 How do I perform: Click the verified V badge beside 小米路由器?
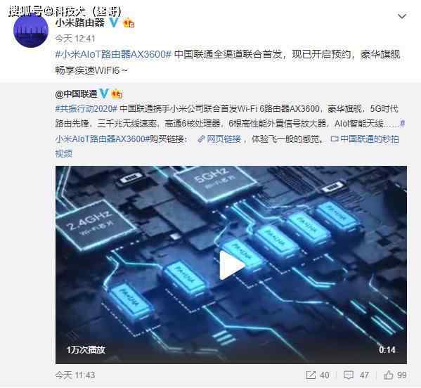(114, 22)
